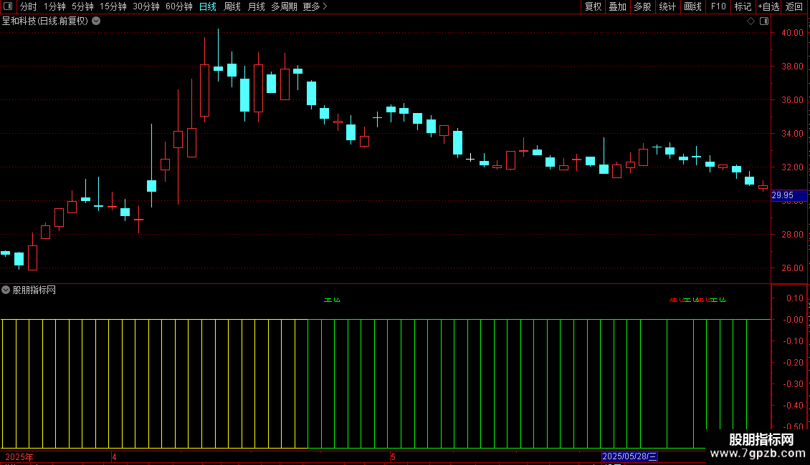Toggle the right side panel icon

coord(764,21)
